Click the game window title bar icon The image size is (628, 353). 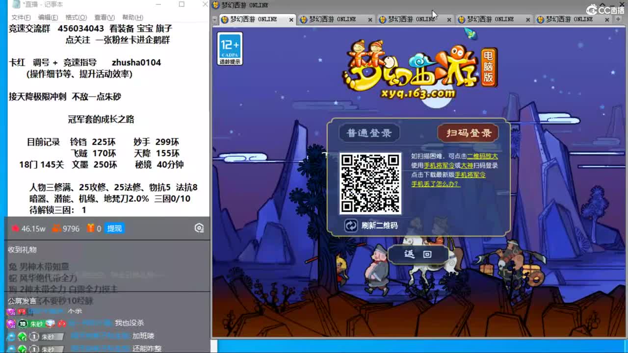pyautogui.click(x=215, y=5)
